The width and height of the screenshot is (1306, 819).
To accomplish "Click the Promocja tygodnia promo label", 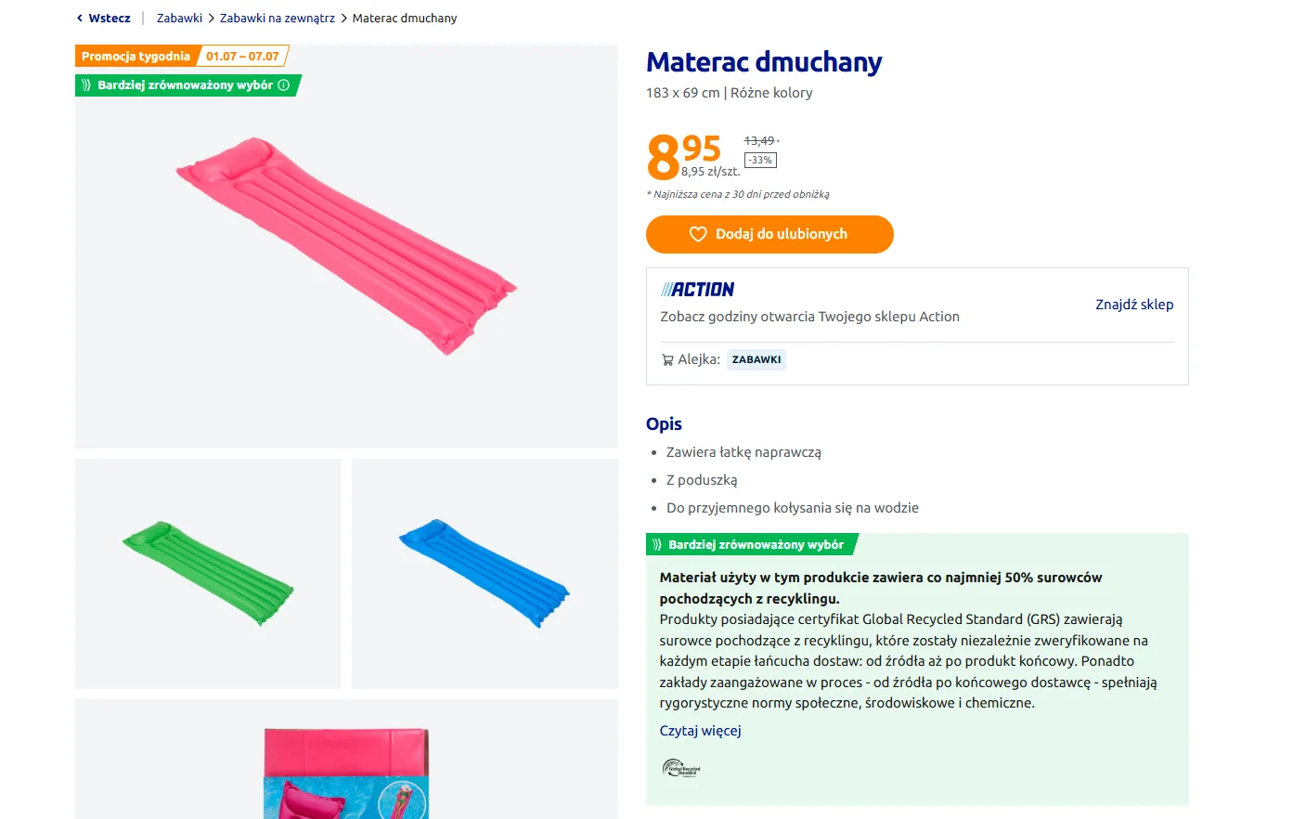I will [136, 56].
